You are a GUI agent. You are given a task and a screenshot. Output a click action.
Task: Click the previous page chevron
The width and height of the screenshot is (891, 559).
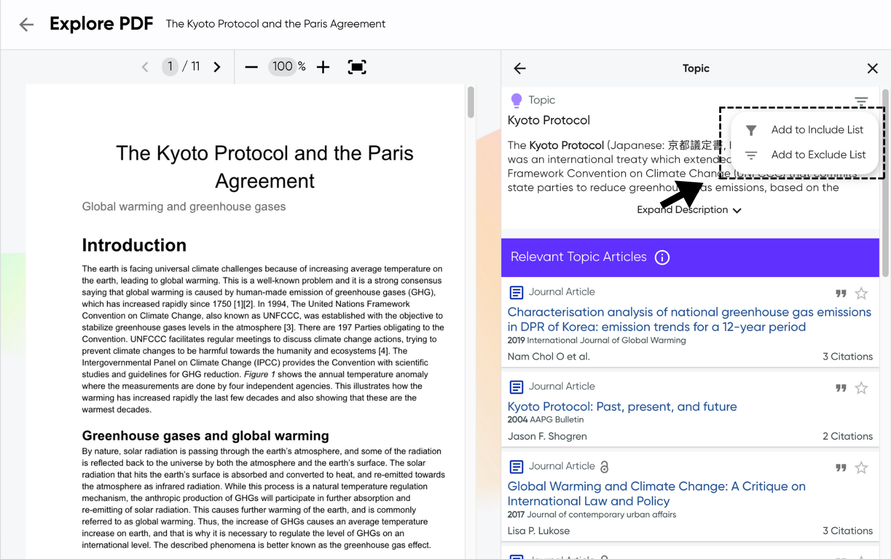click(145, 67)
